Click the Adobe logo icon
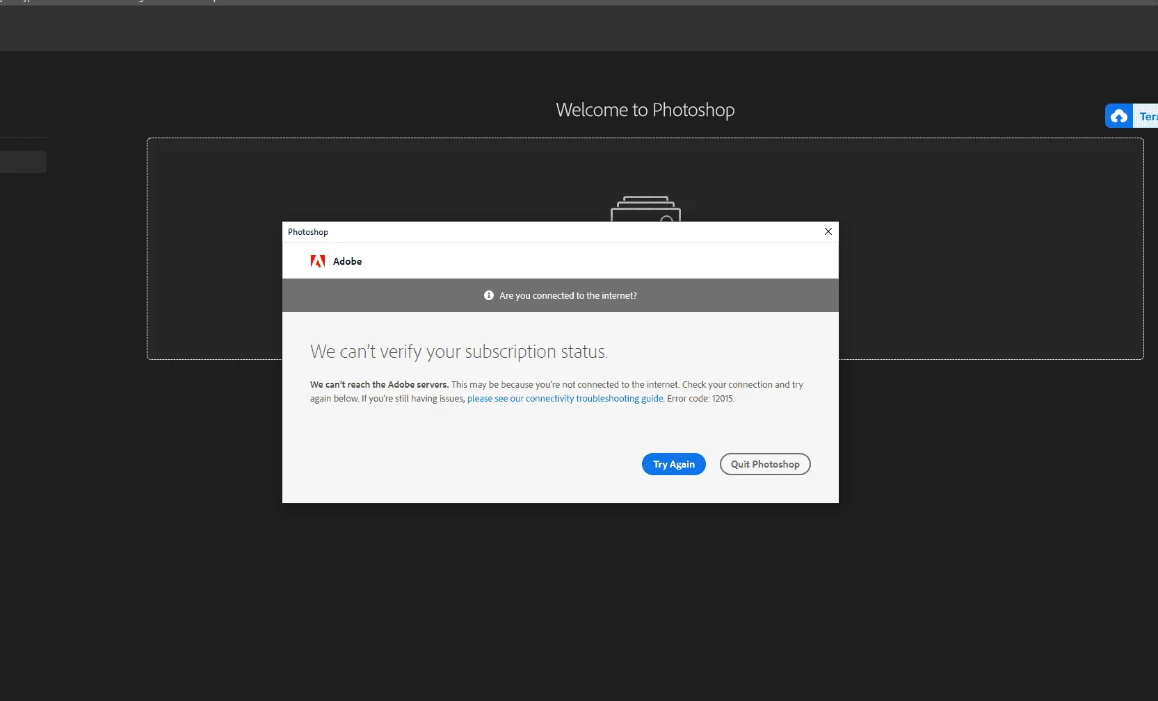The height and width of the screenshot is (701, 1158). point(318,261)
